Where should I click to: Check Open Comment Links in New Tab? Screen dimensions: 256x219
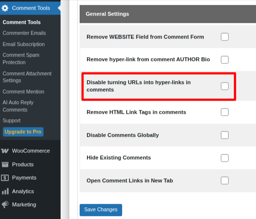pyautogui.click(x=225, y=180)
